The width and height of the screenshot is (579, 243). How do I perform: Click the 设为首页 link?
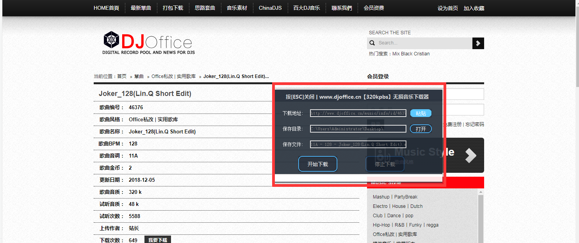(448, 8)
